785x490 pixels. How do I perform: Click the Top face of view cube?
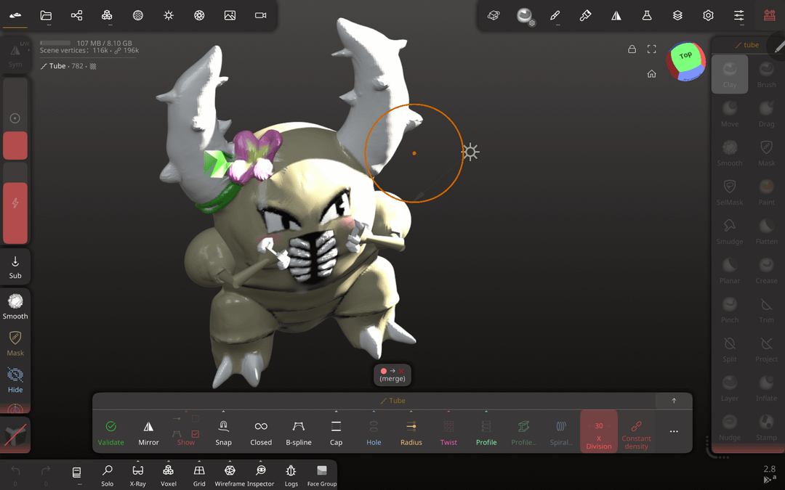tap(685, 55)
